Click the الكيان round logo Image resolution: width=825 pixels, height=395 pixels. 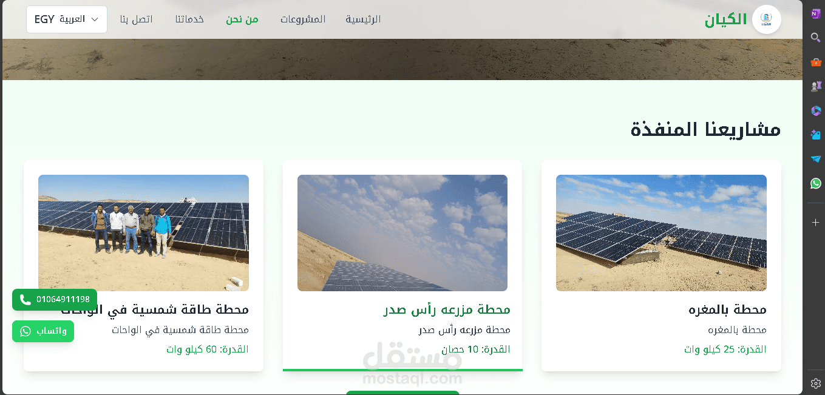766,19
